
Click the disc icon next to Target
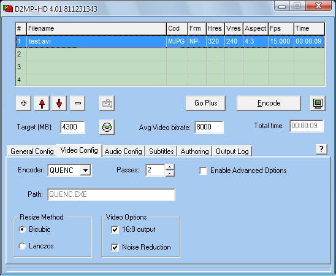[107, 127]
